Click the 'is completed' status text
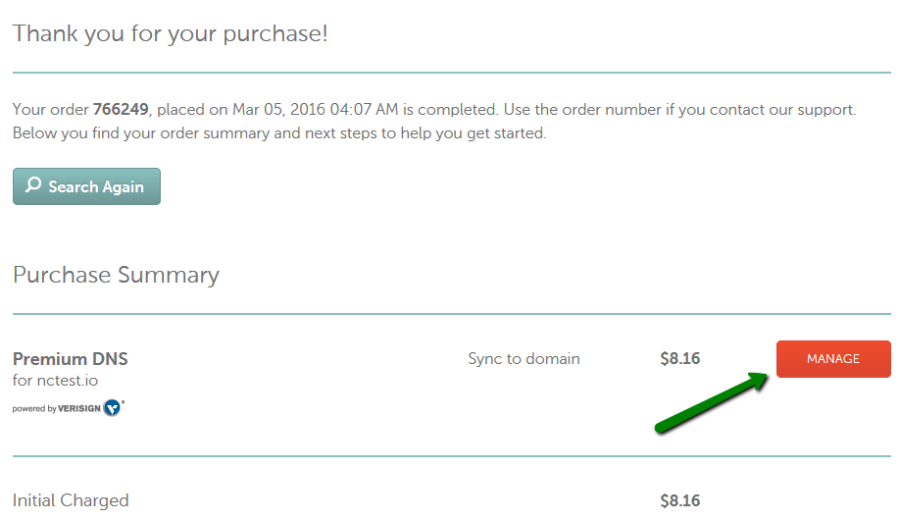The image size is (899, 521). (x=450, y=110)
